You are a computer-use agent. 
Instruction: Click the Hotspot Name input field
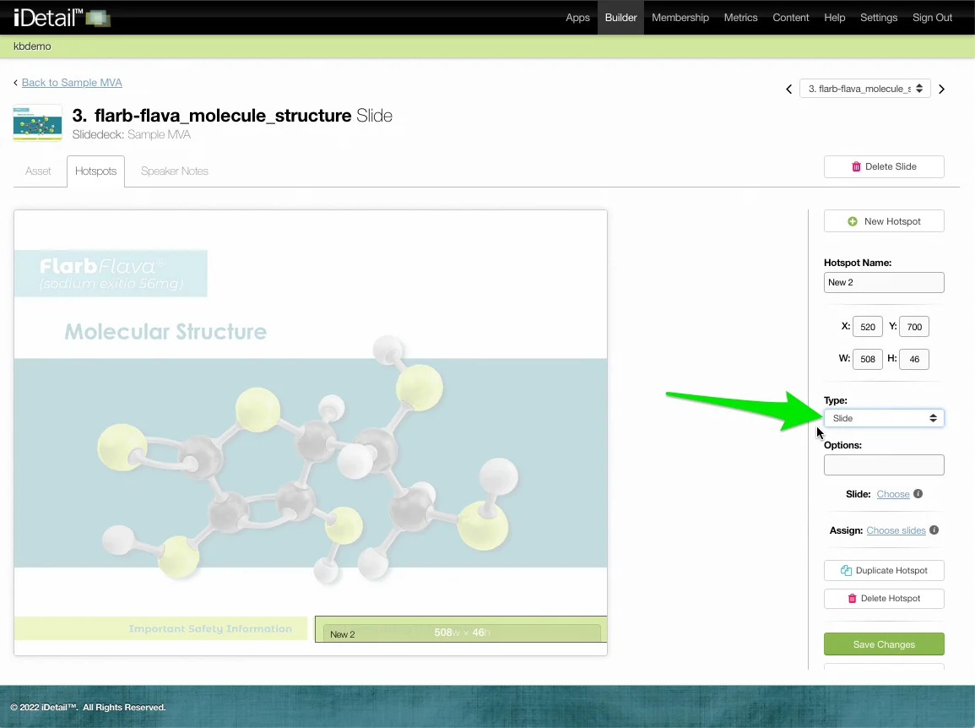pyautogui.click(x=884, y=282)
